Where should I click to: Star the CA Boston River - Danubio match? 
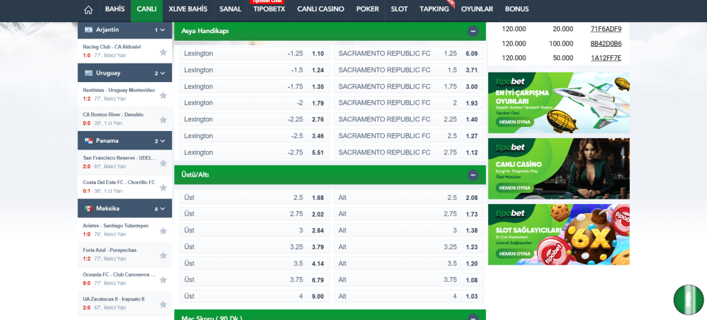pos(163,119)
